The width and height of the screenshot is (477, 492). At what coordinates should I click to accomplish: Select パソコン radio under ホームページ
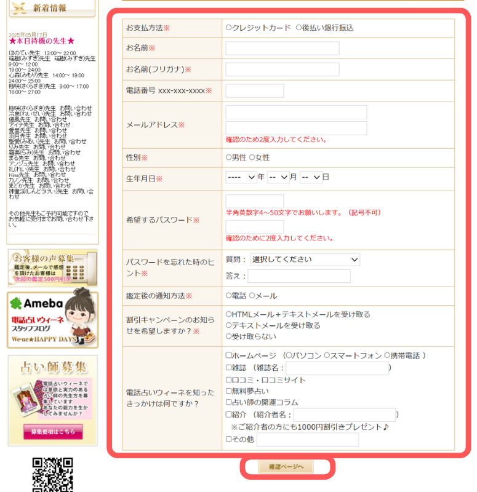pos(289,355)
